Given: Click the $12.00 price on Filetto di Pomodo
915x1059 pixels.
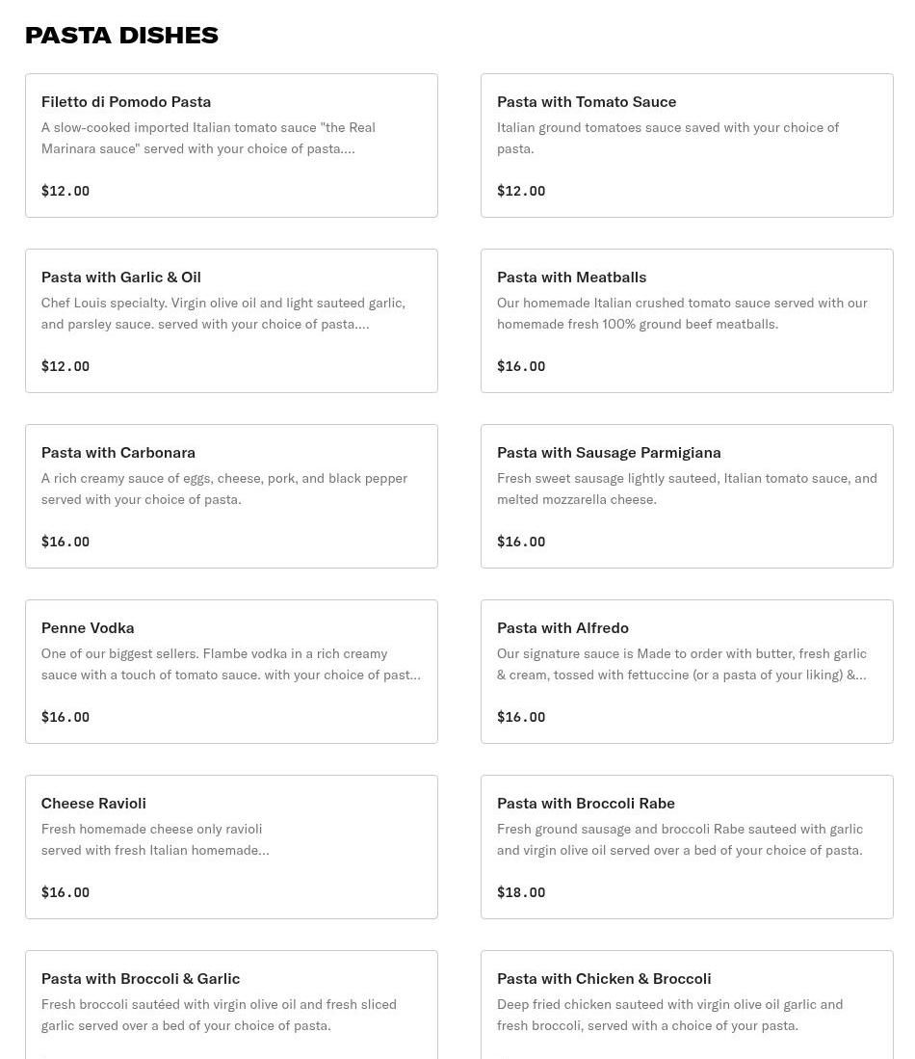Looking at the screenshot, I should tap(65, 191).
